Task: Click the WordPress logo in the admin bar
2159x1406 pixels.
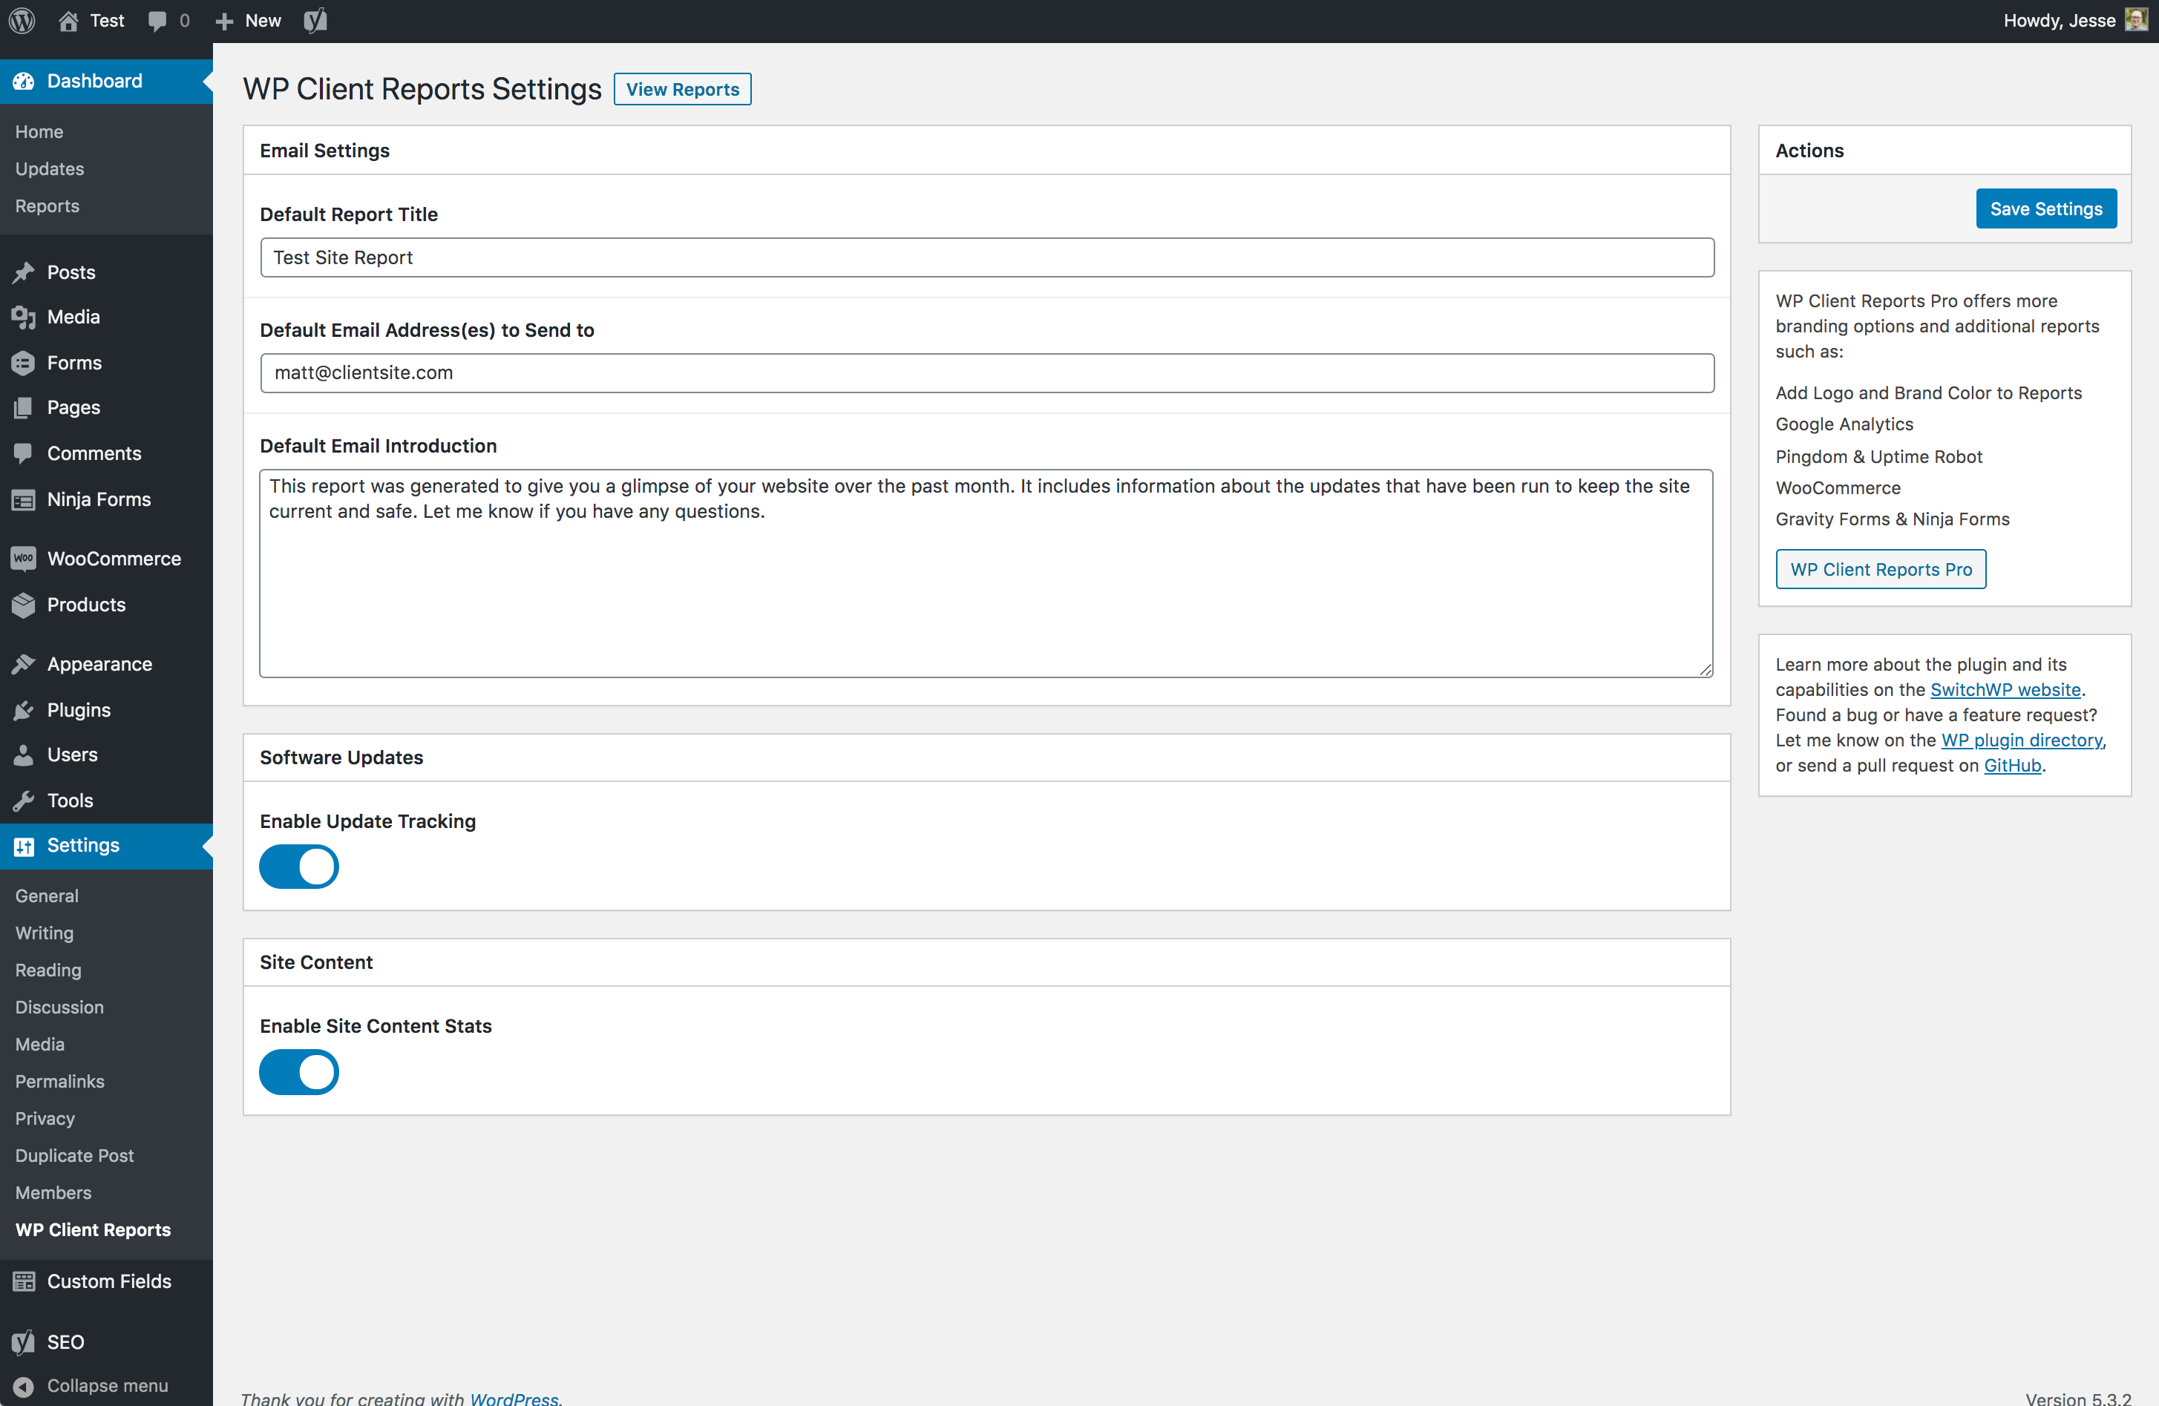Action: pos(21,20)
